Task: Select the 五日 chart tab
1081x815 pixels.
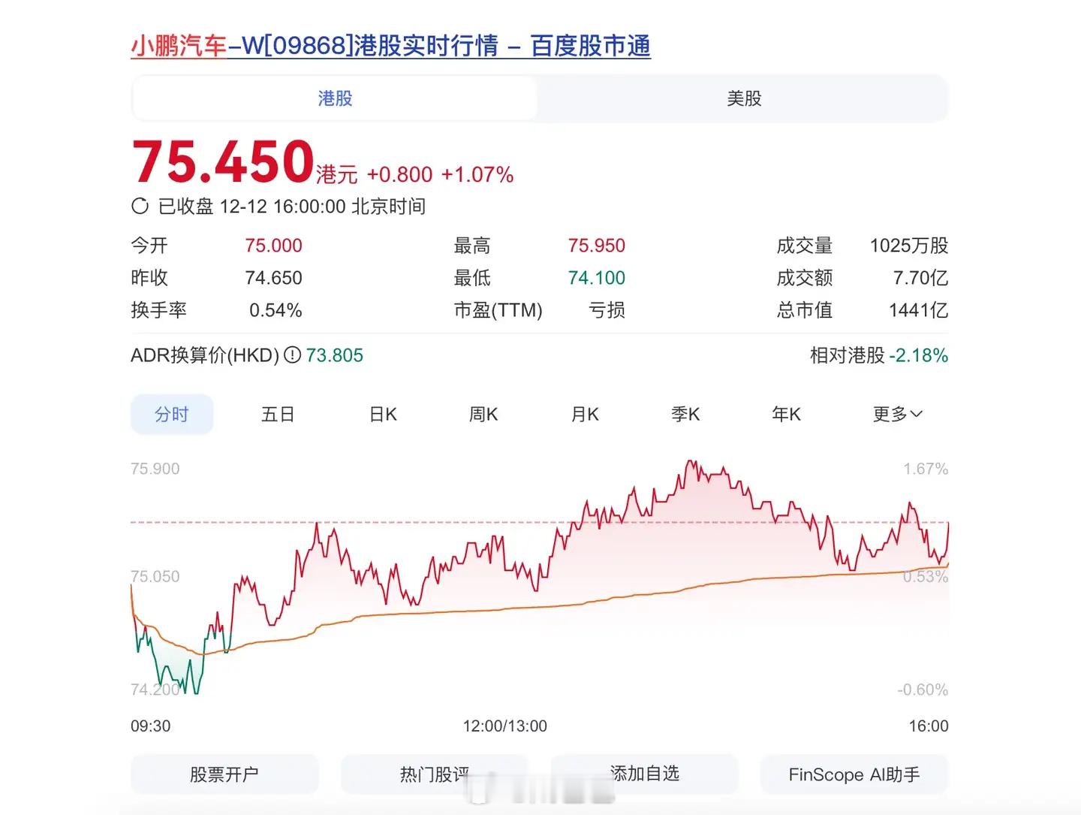Action: tap(278, 415)
